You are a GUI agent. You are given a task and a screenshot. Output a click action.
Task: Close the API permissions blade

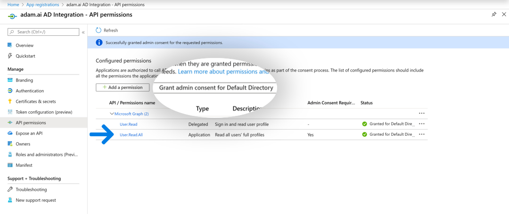pos(504,14)
